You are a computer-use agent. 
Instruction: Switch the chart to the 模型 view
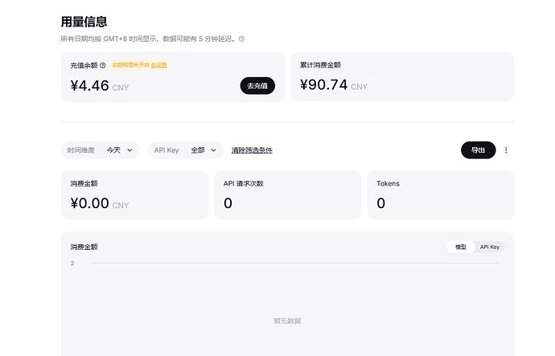(461, 248)
